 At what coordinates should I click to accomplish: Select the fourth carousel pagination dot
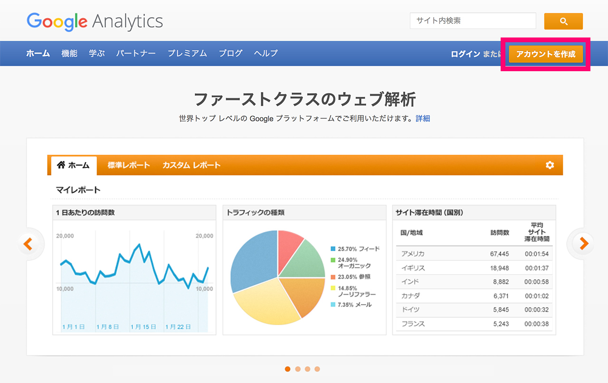(317, 369)
